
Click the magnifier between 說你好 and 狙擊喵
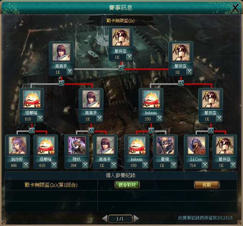pyautogui.click(x=32, y=130)
